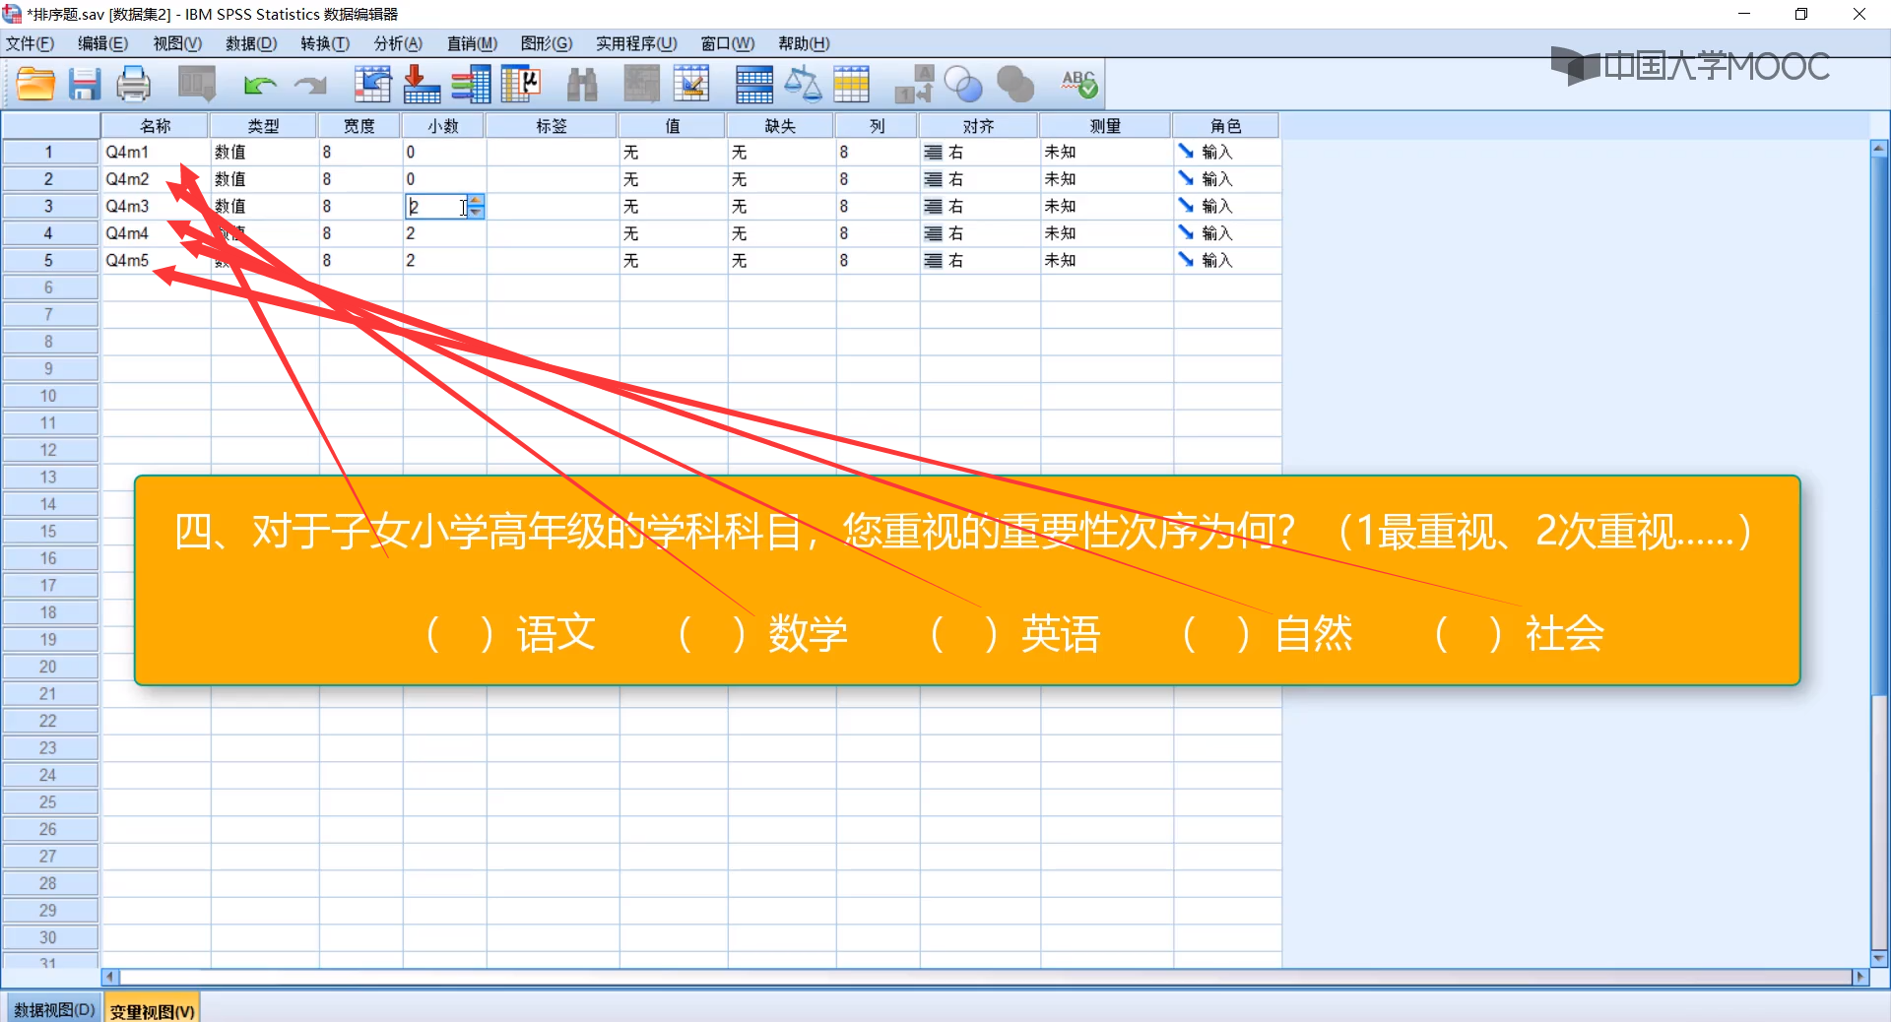This screenshot has width=1891, height=1022.
Task: Click the 角色 cell for Q4m1
Action: (x=1226, y=152)
